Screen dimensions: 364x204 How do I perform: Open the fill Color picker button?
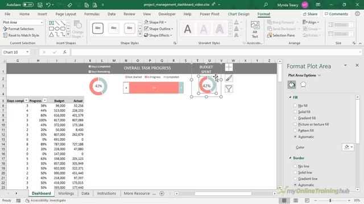[348, 147]
